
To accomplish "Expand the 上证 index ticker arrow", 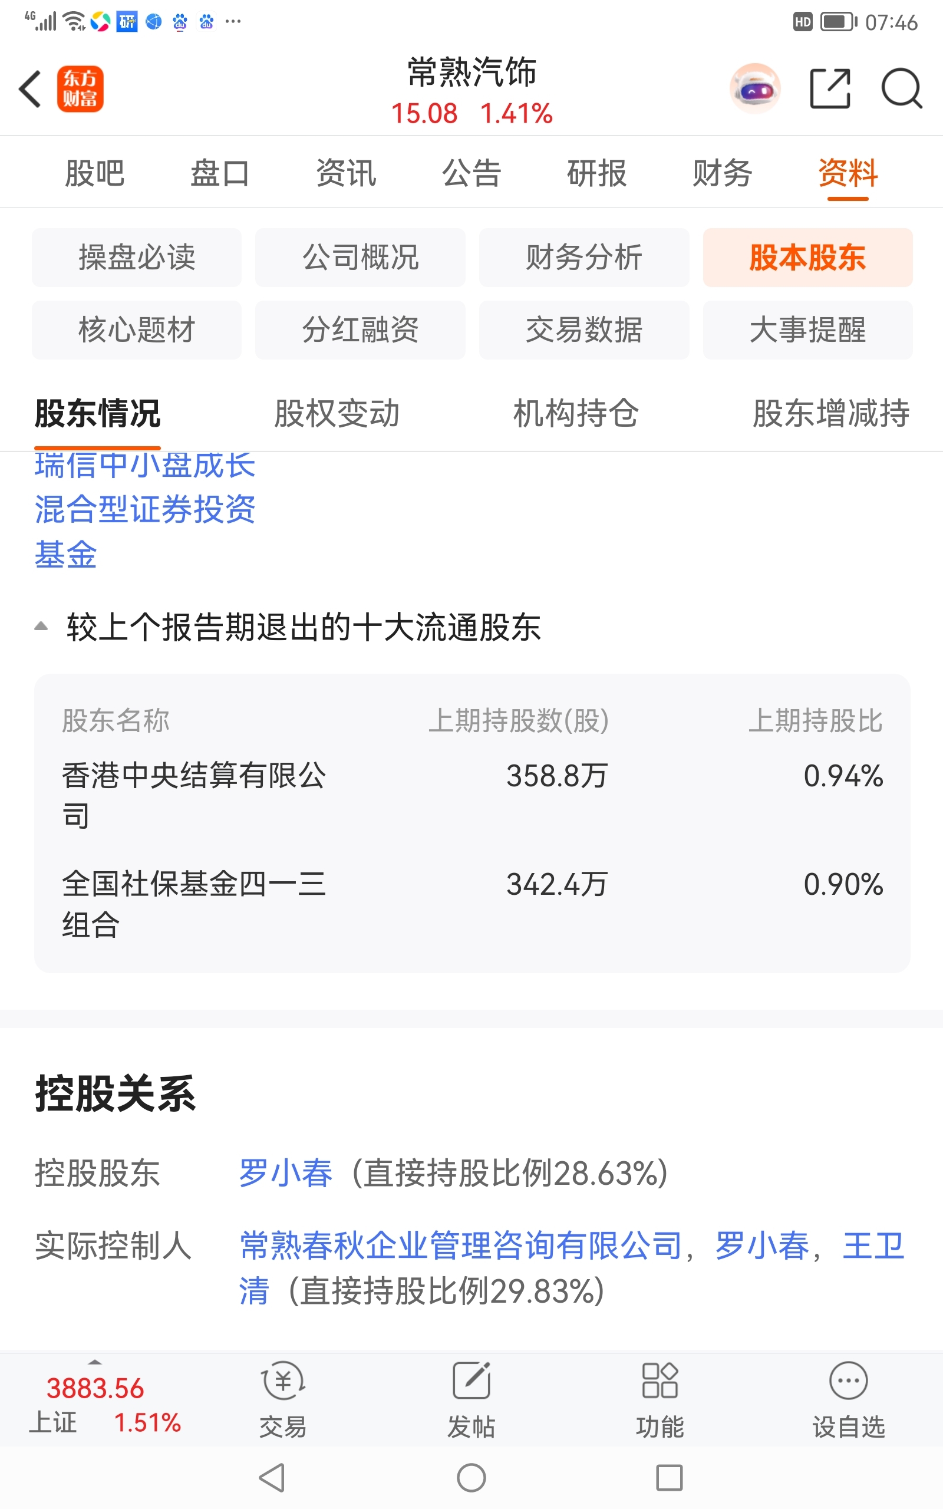I will 95,1362.
